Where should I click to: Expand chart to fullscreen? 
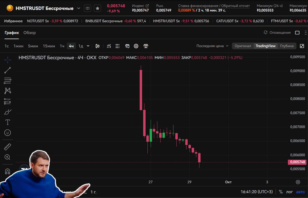coord(302,46)
